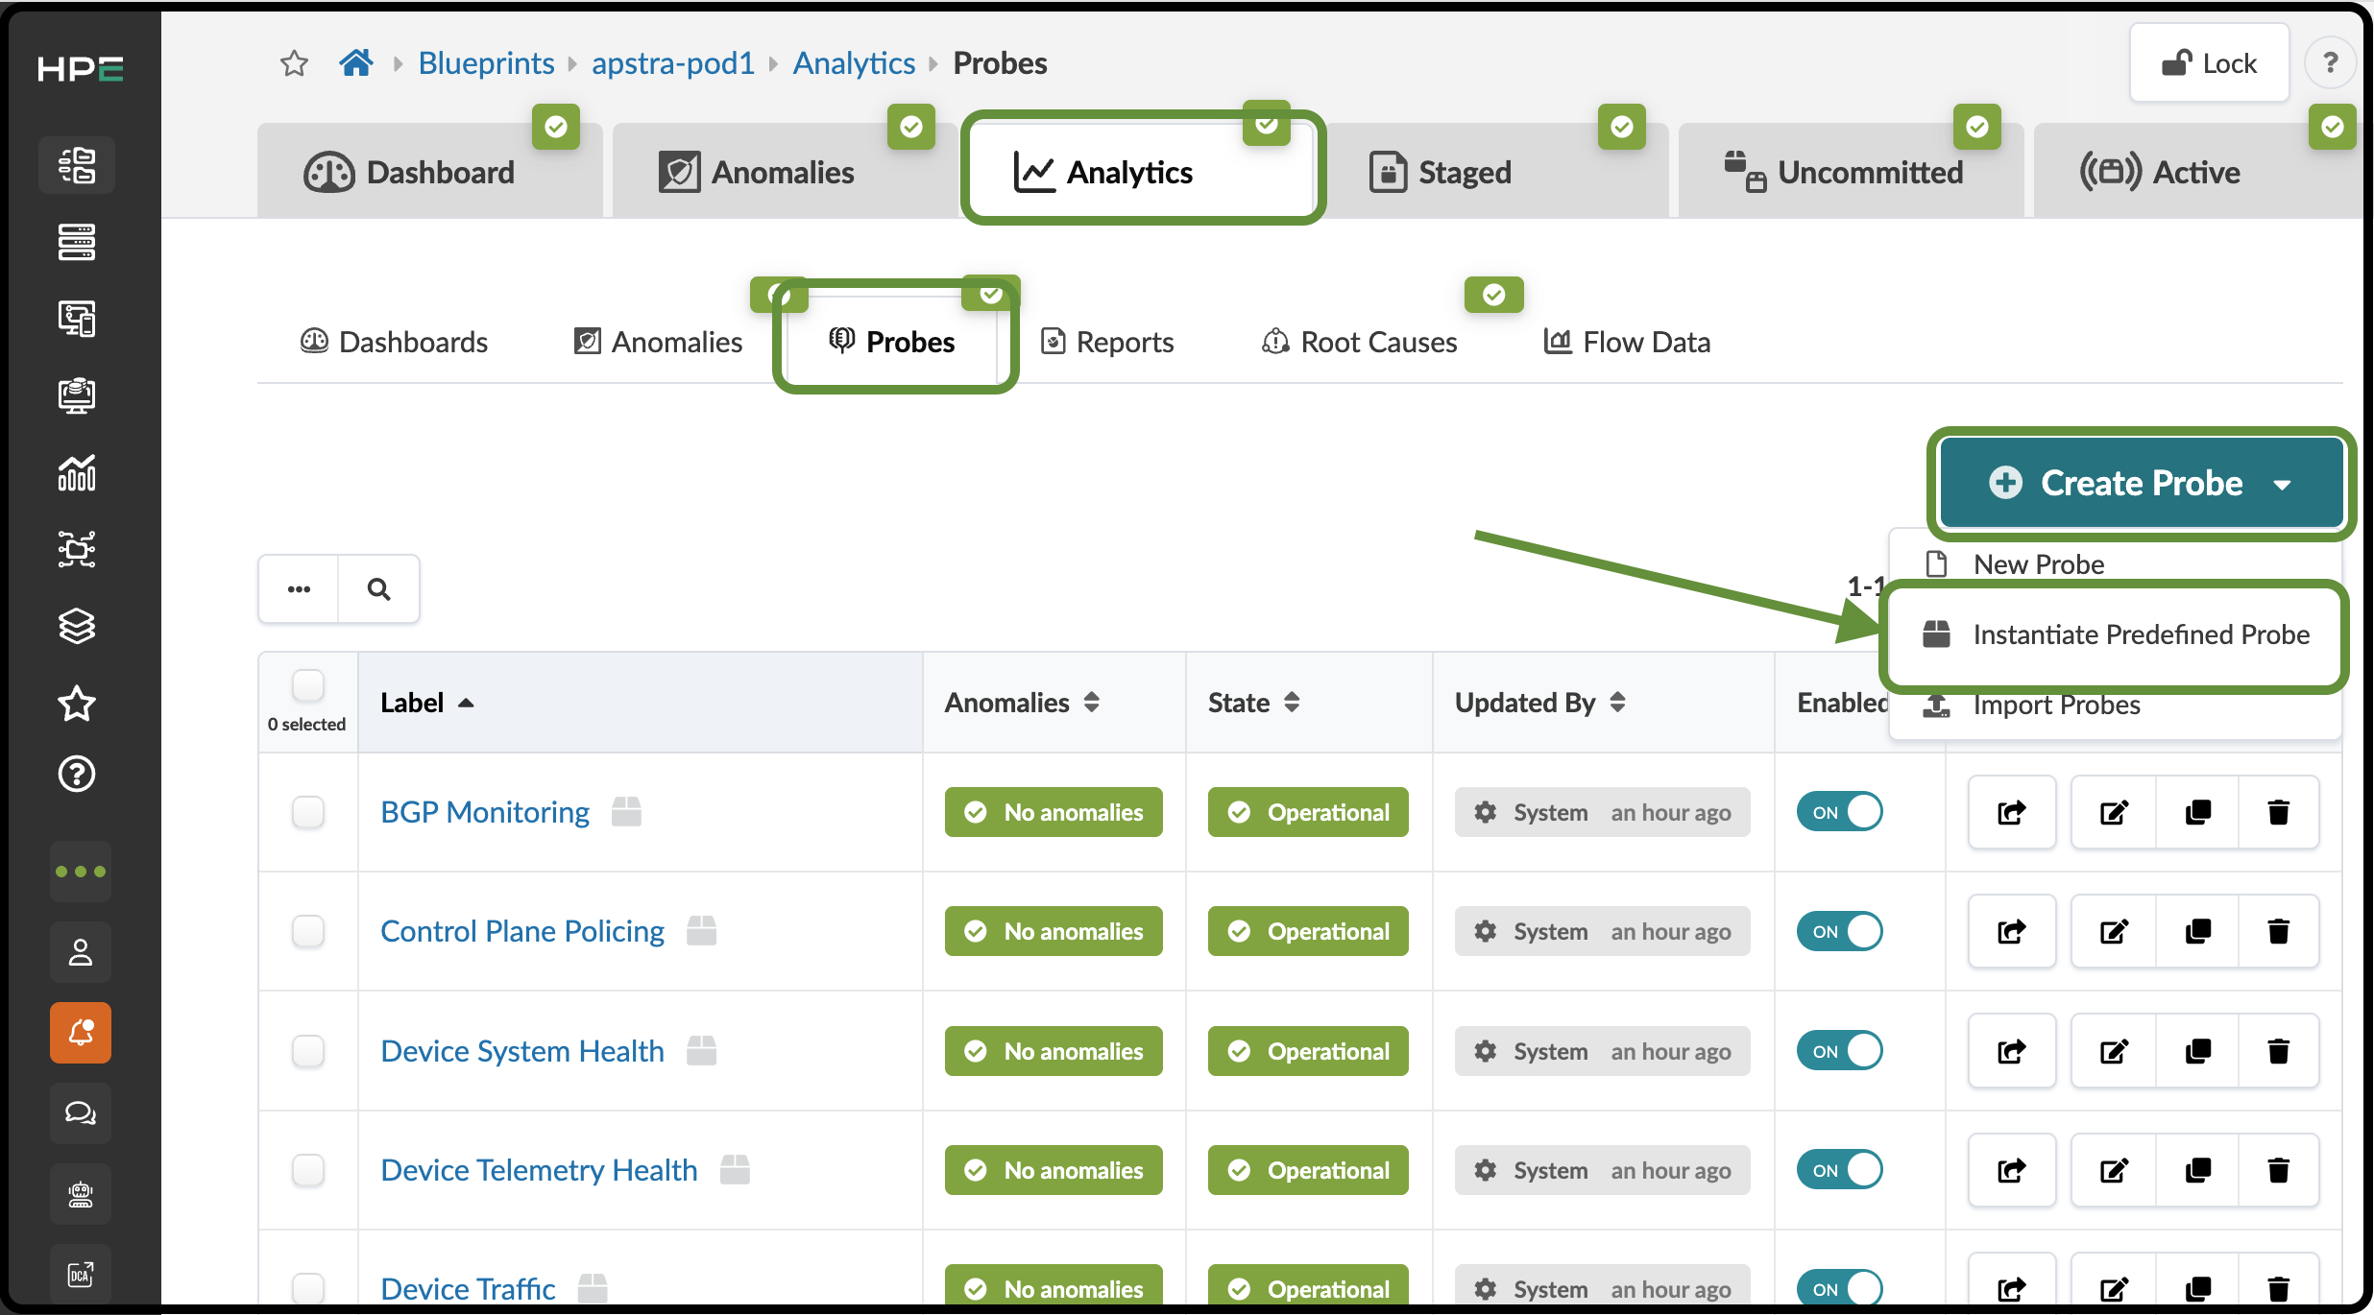Open the user profile icon in sidebar
This screenshot has width=2374, height=1315.
pyautogui.click(x=81, y=952)
